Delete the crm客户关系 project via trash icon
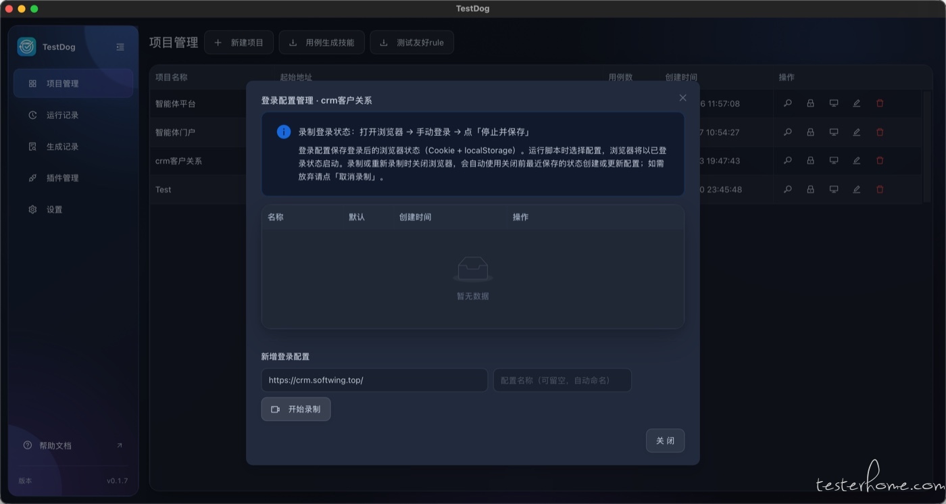946x504 pixels. coord(880,161)
